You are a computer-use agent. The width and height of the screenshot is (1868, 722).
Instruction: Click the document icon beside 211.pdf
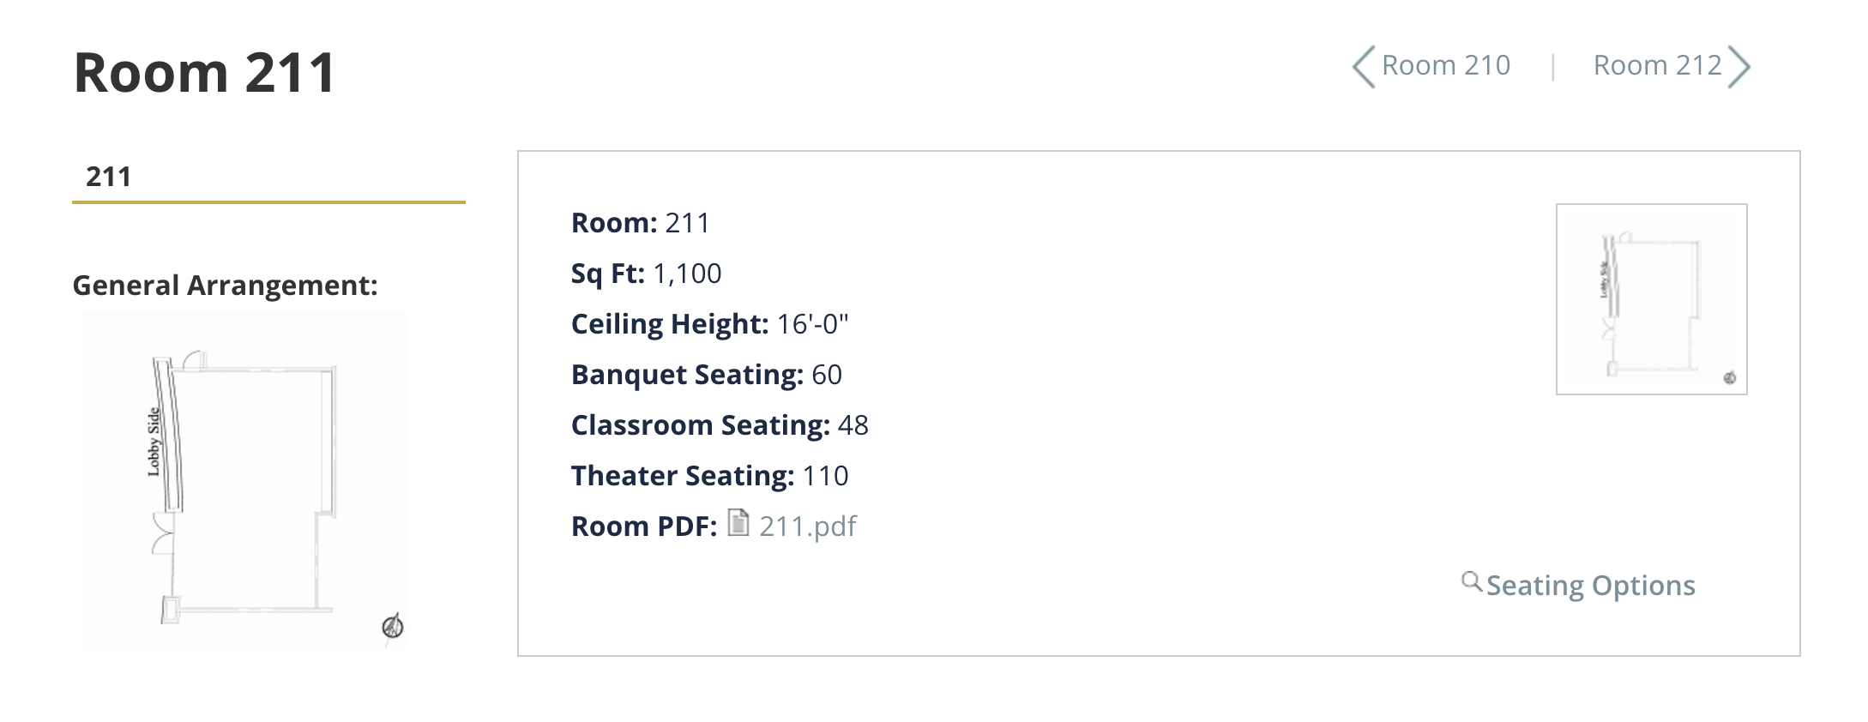738,522
